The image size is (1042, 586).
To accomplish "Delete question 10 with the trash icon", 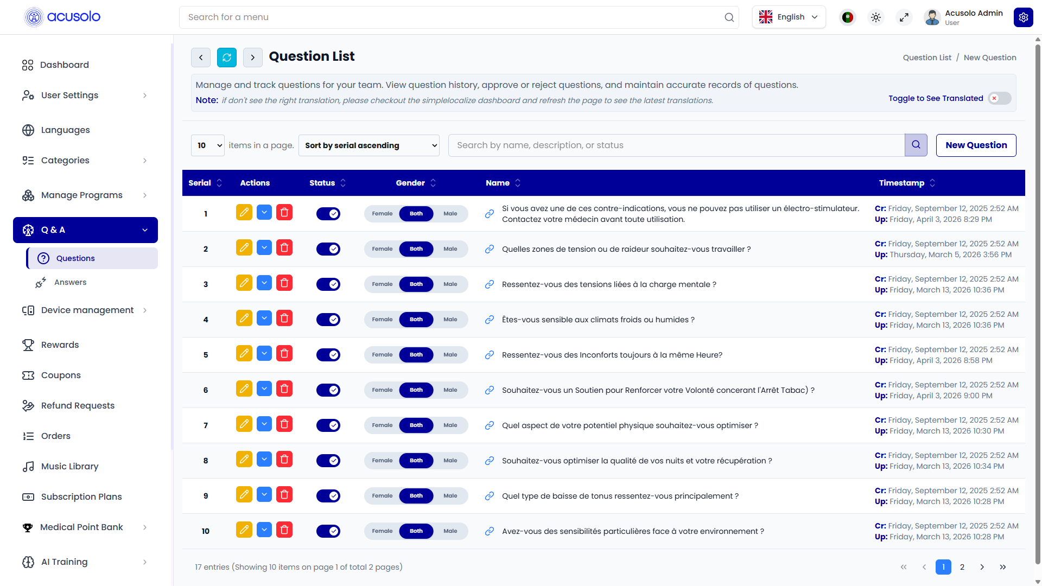I will tap(284, 530).
